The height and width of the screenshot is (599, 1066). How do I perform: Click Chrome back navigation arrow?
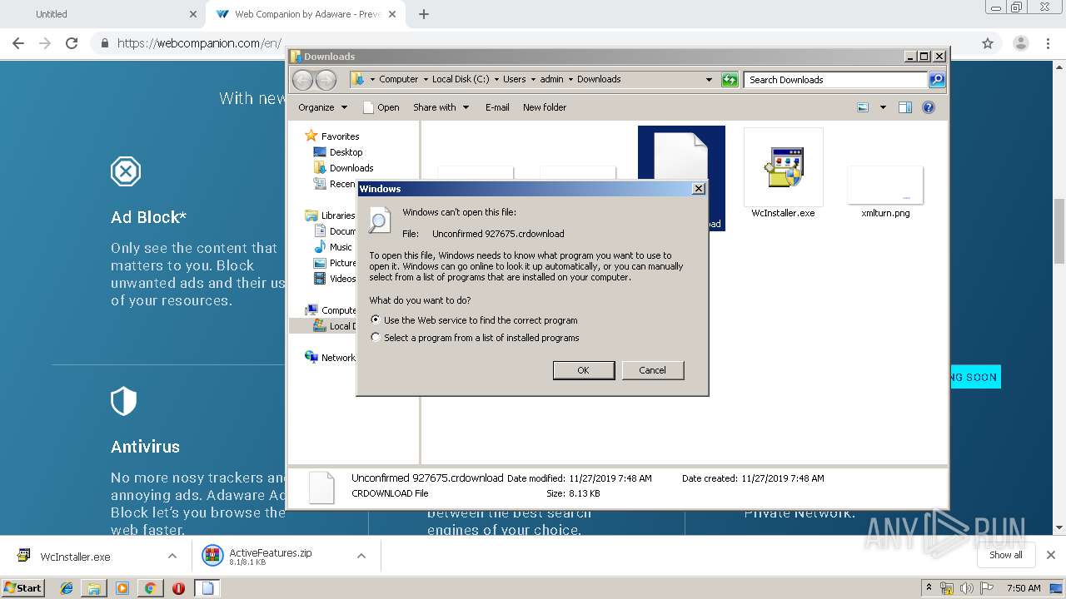[x=18, y=43]
